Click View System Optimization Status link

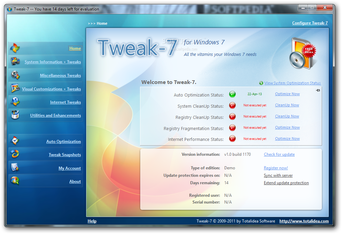pos(293,83)
